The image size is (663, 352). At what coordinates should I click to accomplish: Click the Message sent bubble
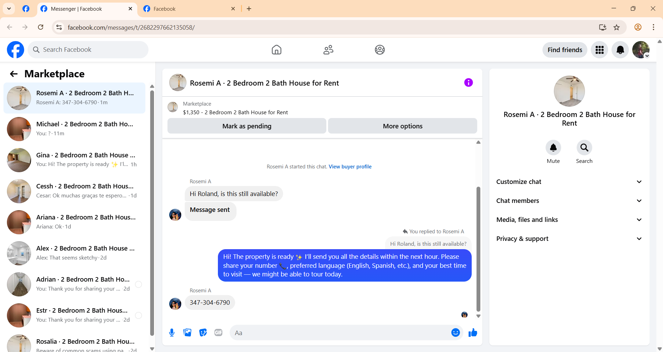pos(210,211)
